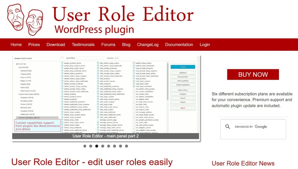Click the 'edit user roles easily' heading
298x169 pixels.
92,162
